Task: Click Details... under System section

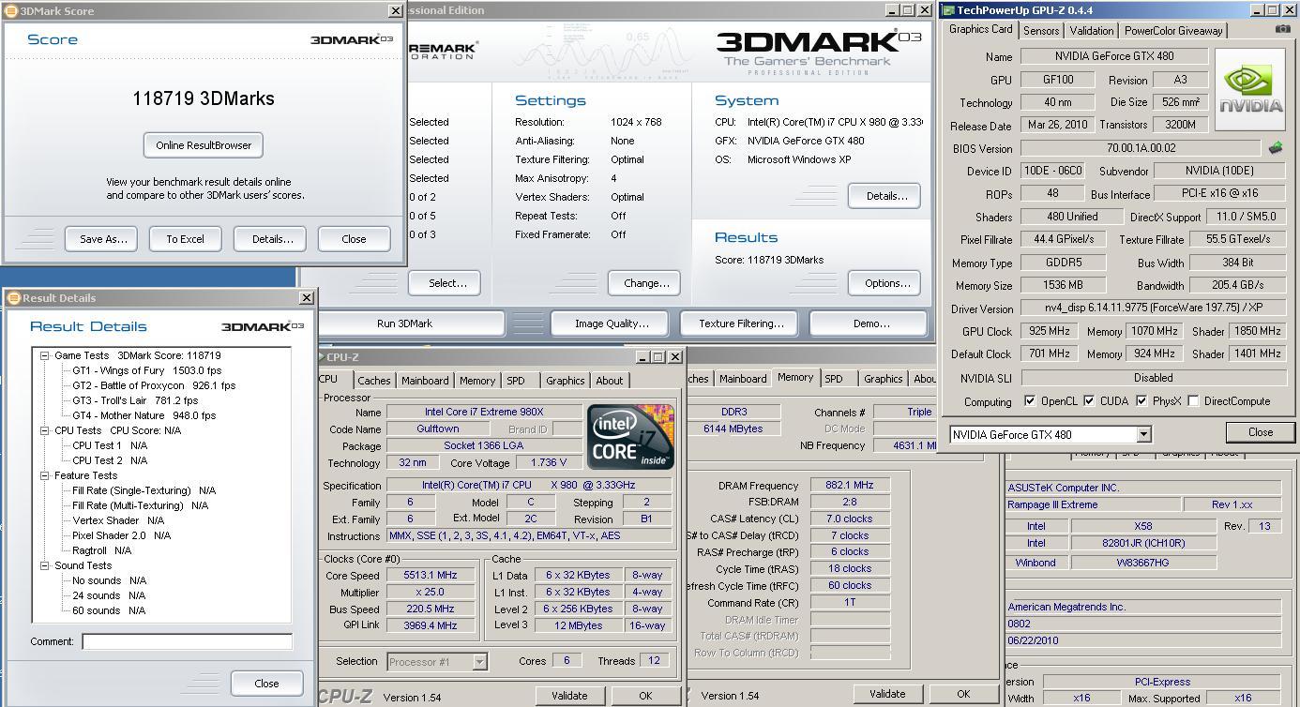Action: (886, 196)
